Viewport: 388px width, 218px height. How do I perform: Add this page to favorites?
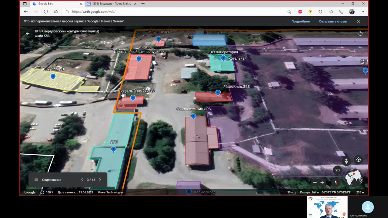pyautogui.click(x=289, y=12)
